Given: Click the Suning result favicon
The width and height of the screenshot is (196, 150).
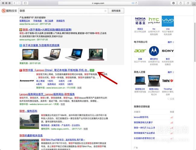Looking at the screenshot, I should (21, 30).
